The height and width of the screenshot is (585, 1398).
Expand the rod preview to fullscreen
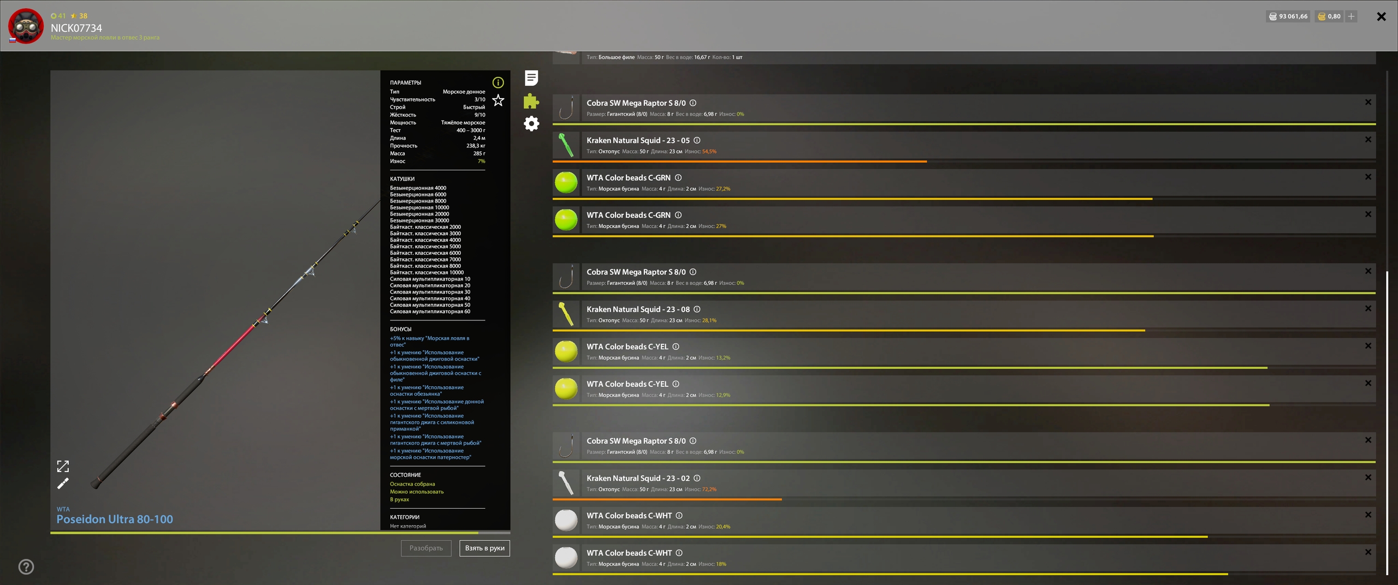63,466
